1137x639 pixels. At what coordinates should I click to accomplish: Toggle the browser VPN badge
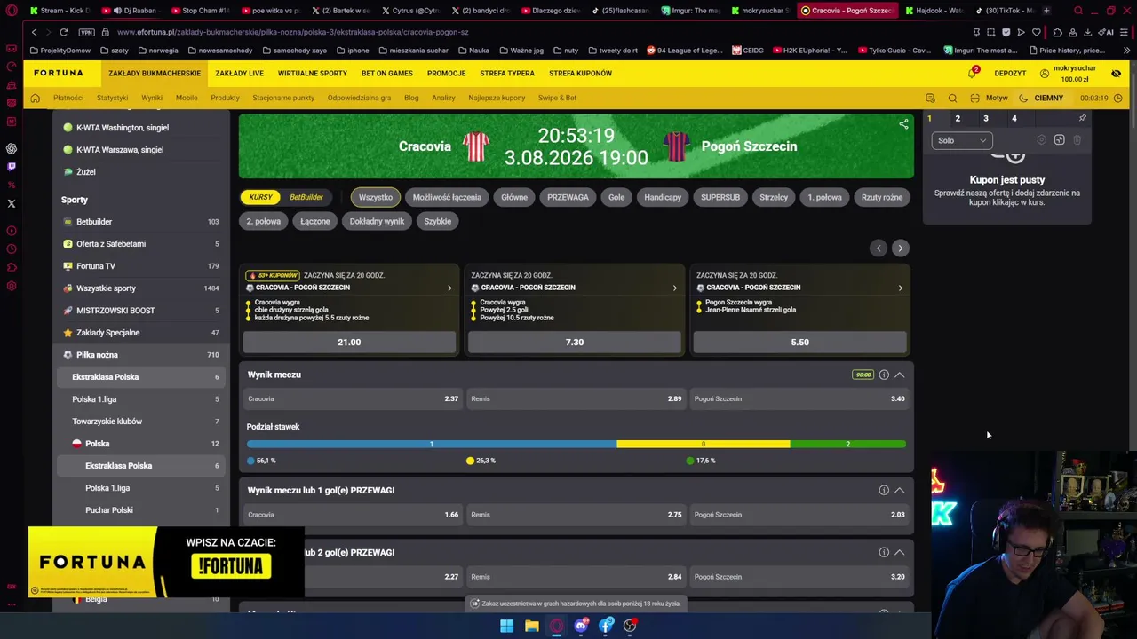(86, 32)
